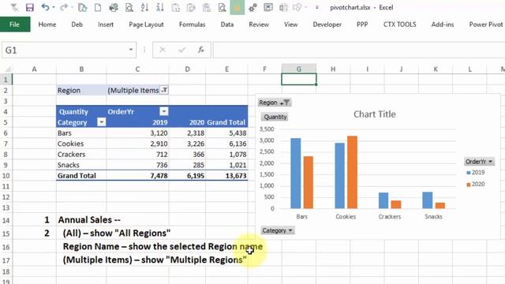
Task: Click the blue 2019 Bars column
Action: (296, 174)
